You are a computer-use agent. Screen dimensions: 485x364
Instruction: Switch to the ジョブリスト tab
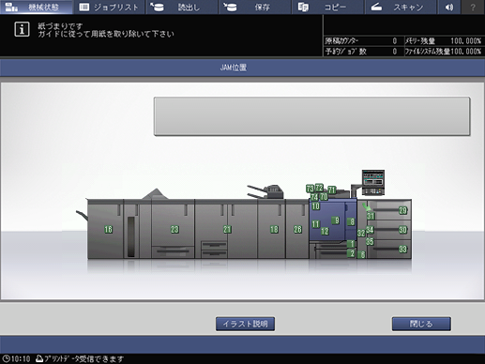[x=109, y=7]
